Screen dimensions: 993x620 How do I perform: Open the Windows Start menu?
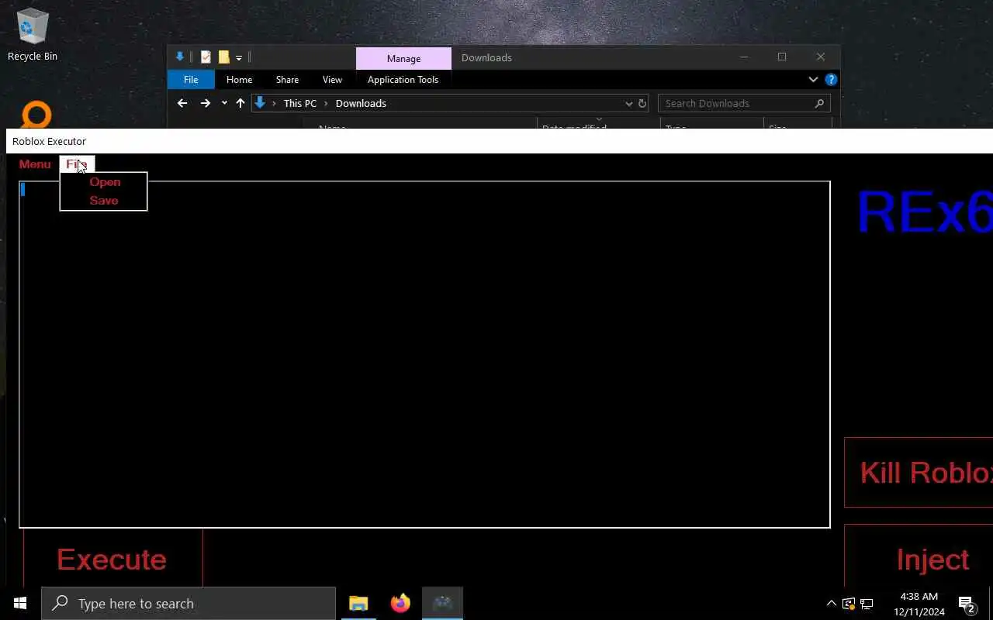click(20, 603)
